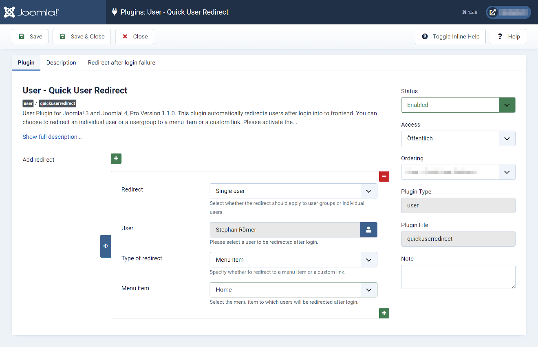Add another redirect with the bottom plus icon
The image size is (538, 347).
click(384, 313)
